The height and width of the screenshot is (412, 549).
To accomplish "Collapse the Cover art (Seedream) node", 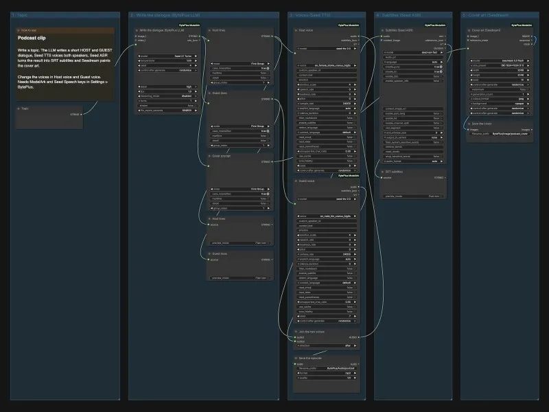I will pos(469,30).
